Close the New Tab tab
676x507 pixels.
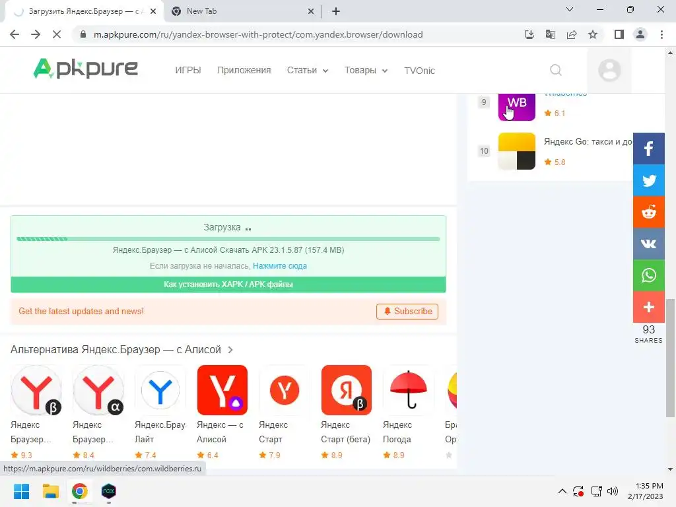pos(311,12)
